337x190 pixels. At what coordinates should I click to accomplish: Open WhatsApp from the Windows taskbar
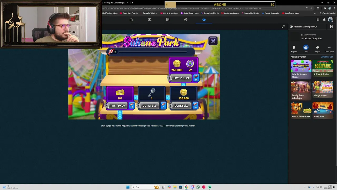[x=198, y=187]
